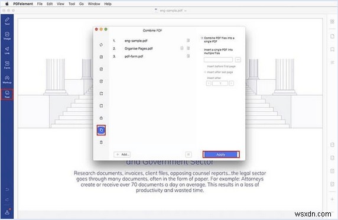The image size is (338, 220).
Task: Click the insert-after page number field
Action: [220, 83]
